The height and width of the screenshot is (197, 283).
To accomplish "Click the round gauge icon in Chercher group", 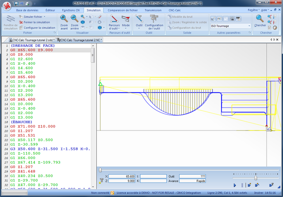I will tap(275, 28).
